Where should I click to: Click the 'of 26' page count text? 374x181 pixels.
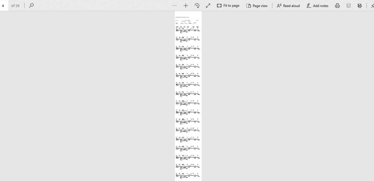(15, 6)
